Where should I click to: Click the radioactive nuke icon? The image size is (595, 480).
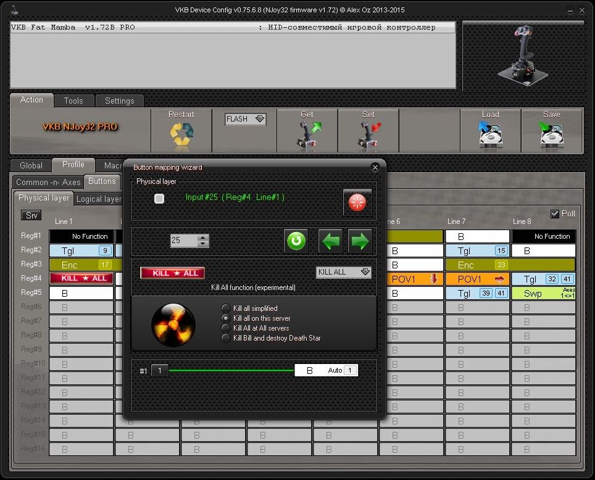click(x=173, y=325)
